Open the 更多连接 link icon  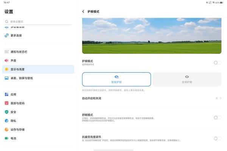pos(6,35)
